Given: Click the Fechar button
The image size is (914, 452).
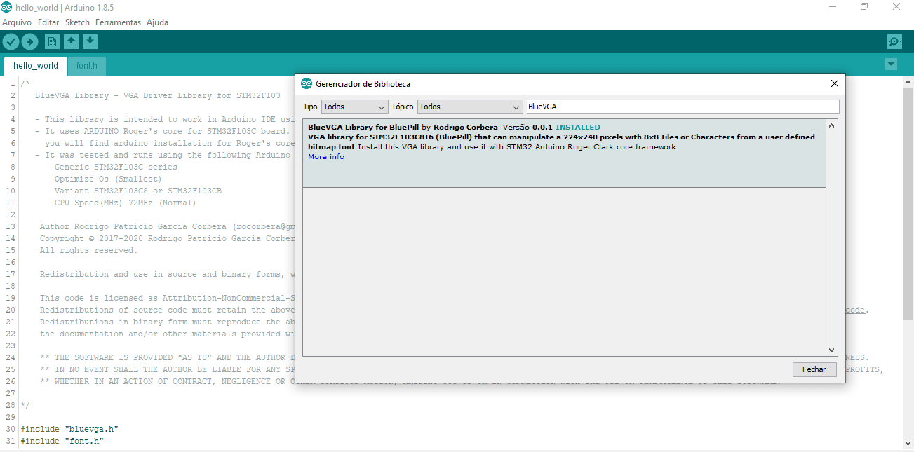Looking at the screenshot, I should coord(814,369).
